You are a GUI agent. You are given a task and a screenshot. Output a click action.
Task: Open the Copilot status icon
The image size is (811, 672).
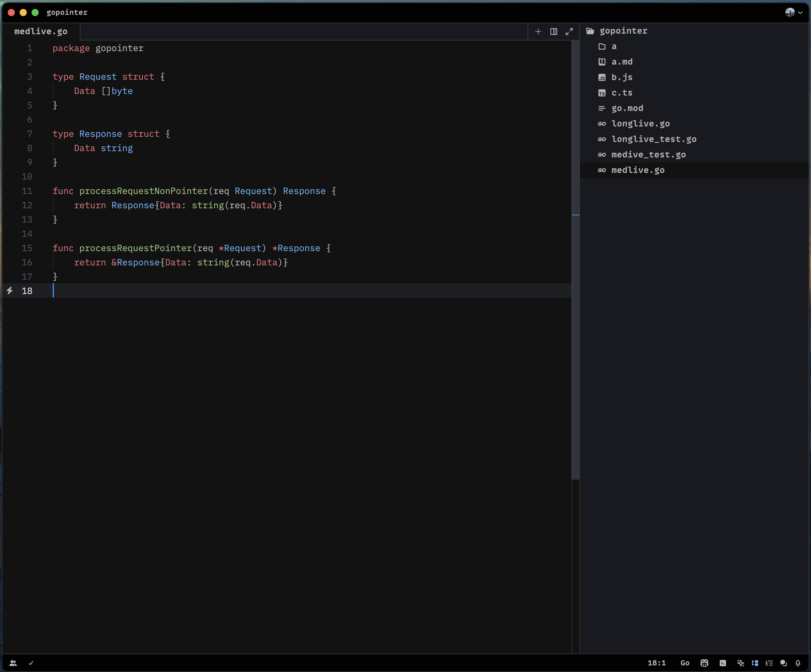tap(704, 663)
